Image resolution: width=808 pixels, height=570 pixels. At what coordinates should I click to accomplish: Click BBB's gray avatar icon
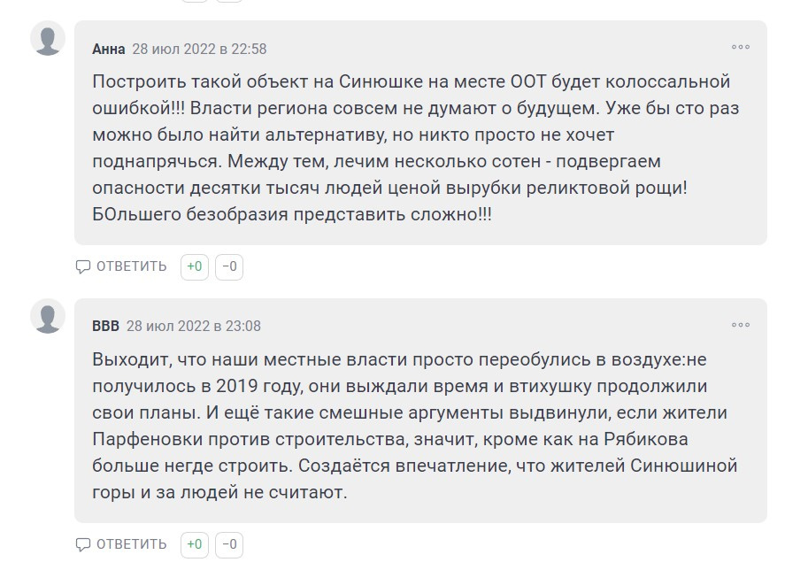click(48, 316)
